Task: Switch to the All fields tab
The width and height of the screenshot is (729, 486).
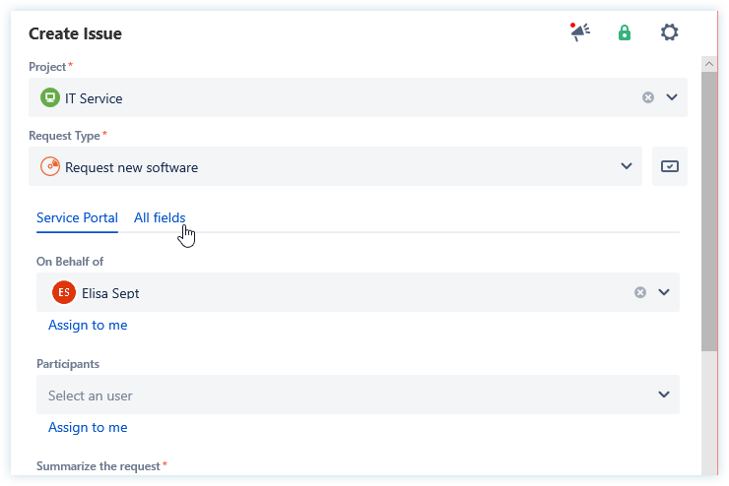Action: coord(160,218)
